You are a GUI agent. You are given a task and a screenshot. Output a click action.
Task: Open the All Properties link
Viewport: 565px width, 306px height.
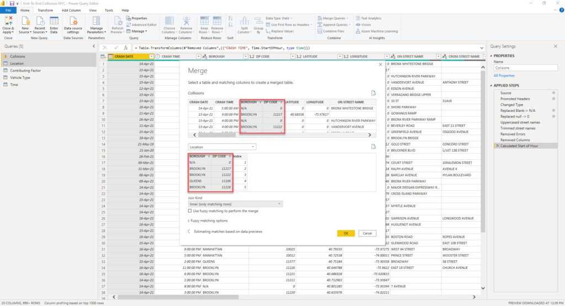point(504,76)
